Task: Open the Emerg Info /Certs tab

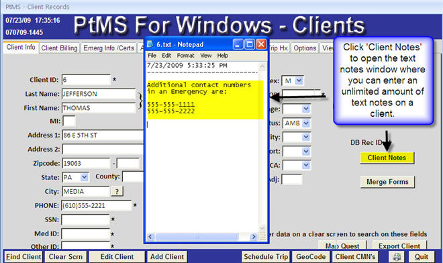Action: (x=109, y=48)
